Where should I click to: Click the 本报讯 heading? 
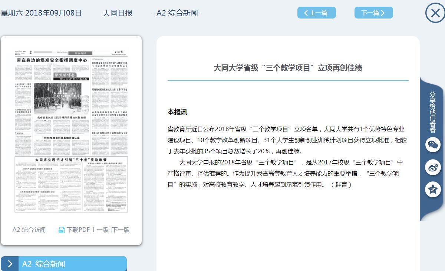(x=178, y=112)
